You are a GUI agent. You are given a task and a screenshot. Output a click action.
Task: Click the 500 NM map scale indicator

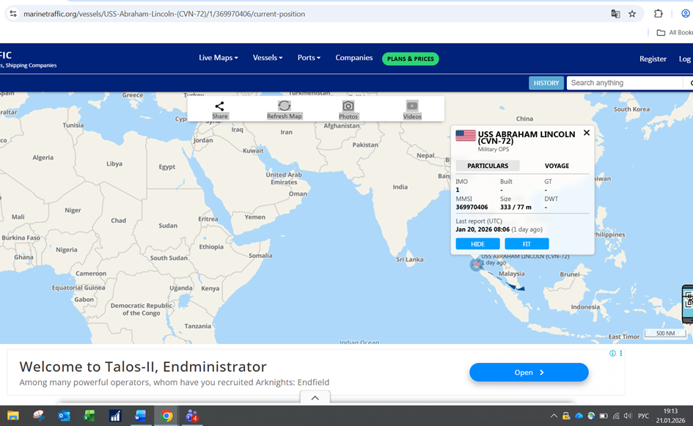[x=665, y=333]
